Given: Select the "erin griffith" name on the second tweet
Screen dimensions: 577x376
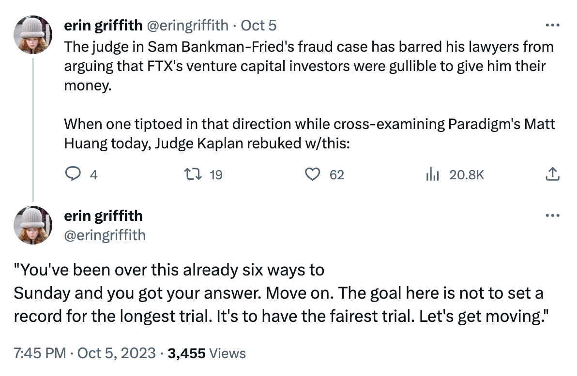Looking at the screenshot, I should click(103, 215).
